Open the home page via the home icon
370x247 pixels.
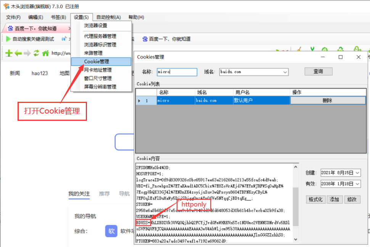[x=45, y=53]
